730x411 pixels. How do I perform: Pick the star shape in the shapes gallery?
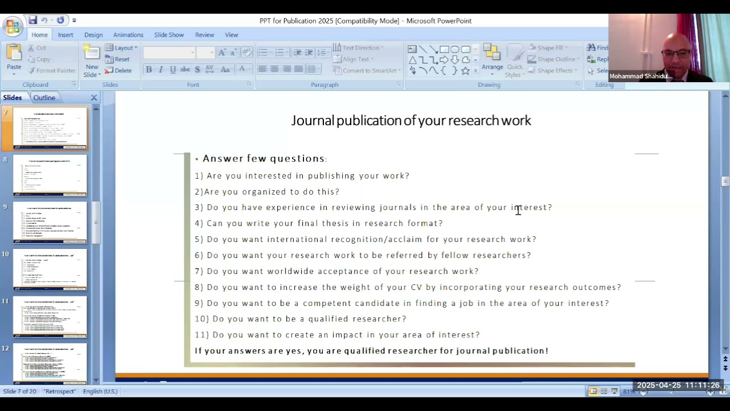click(465, 71)
